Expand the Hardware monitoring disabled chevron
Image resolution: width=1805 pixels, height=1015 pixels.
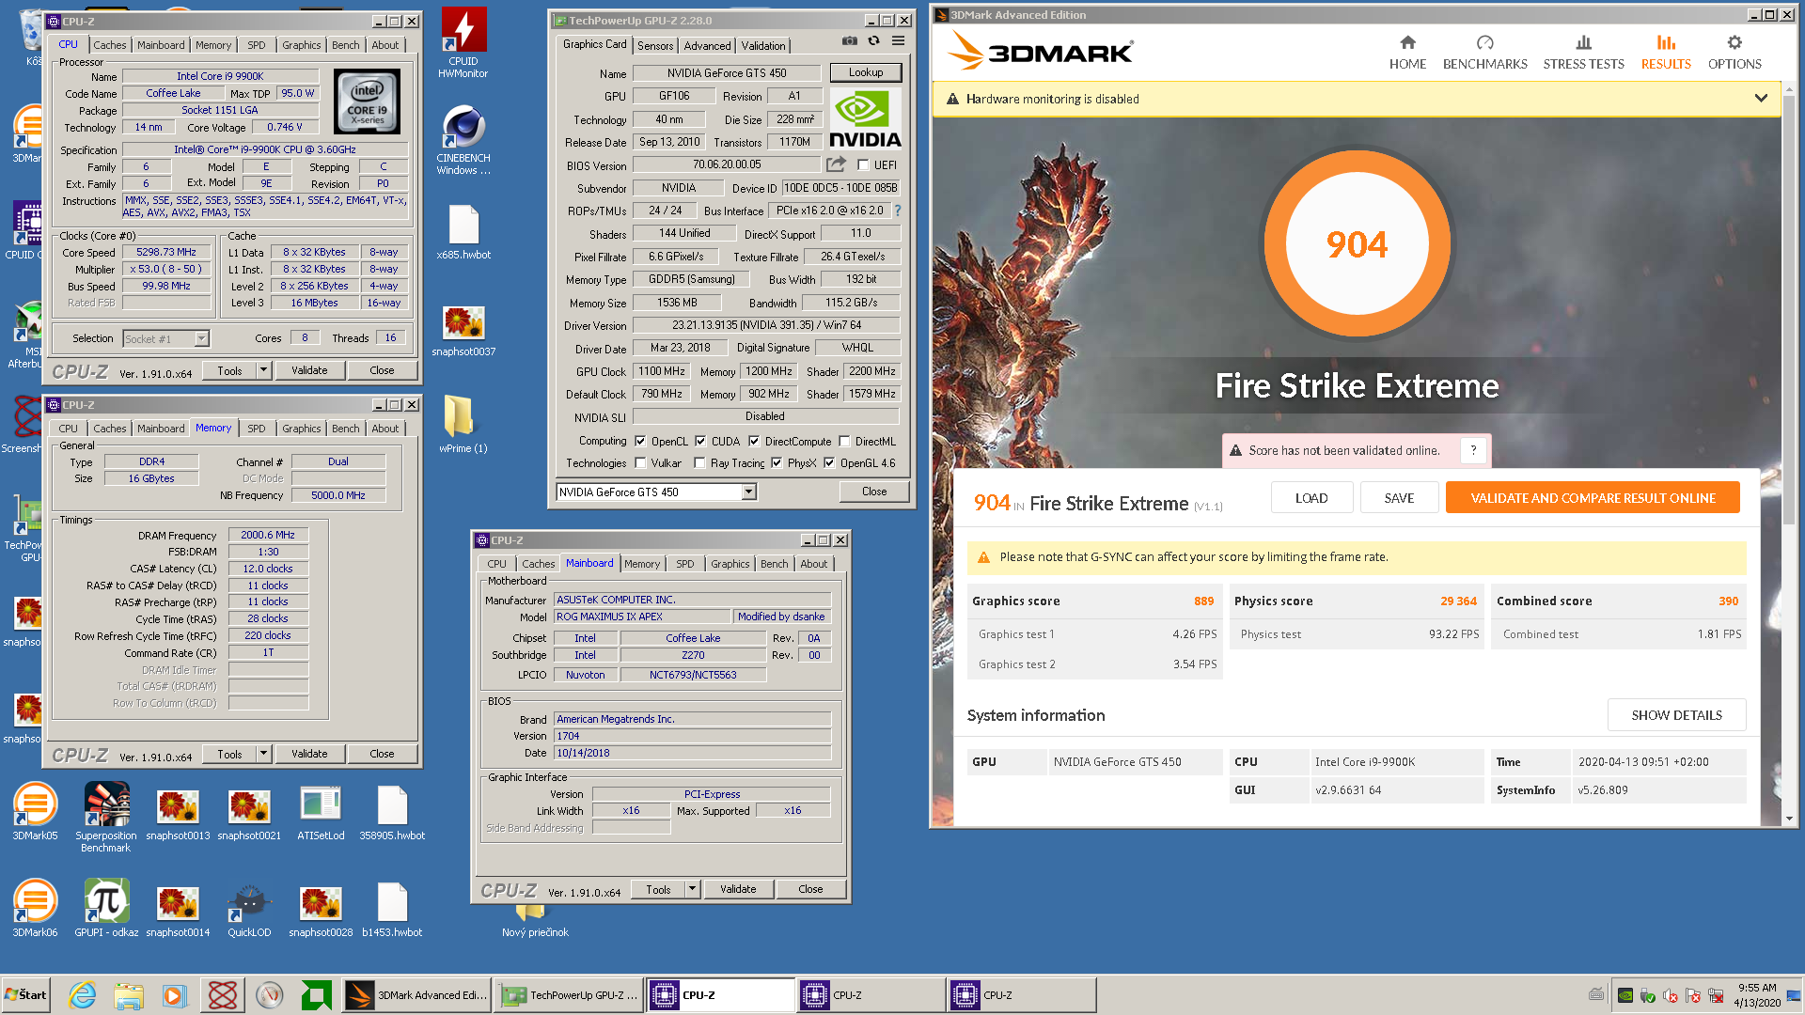click(x=1761, y=99)
